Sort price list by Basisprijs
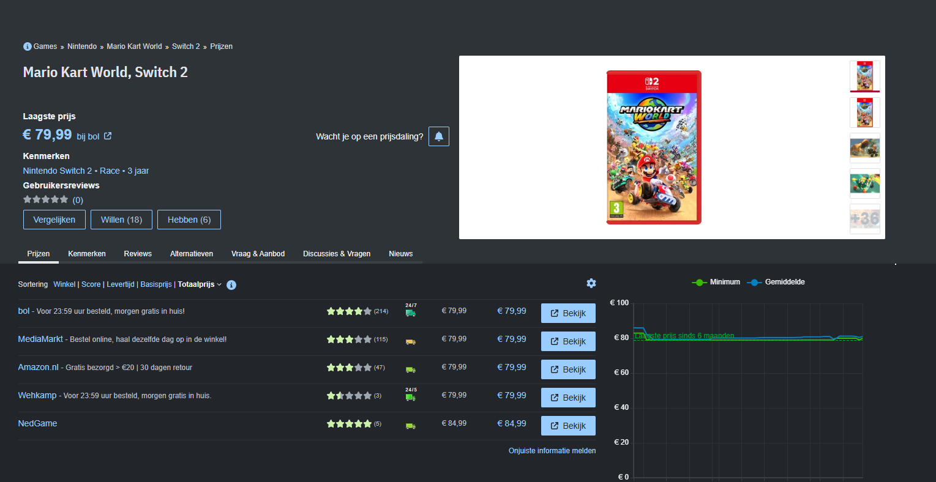The width and height of the screenshot is (936, 482). click(156, 284)
